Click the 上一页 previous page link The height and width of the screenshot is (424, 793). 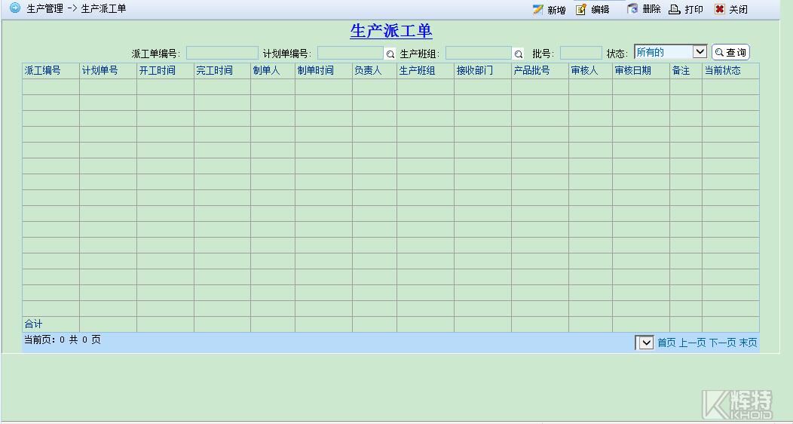[x=692, y=343]
